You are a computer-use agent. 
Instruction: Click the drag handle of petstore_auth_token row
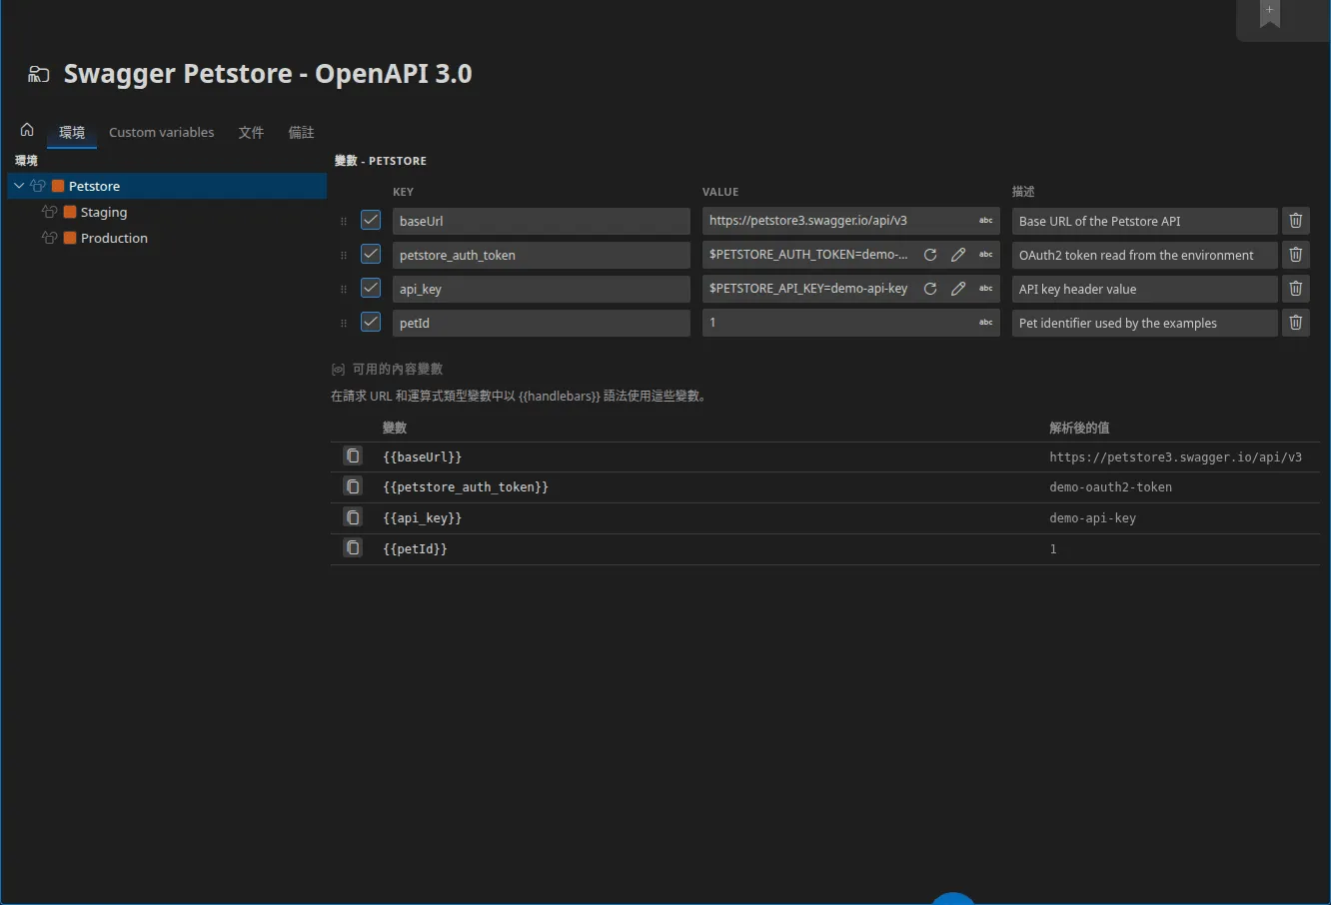tap(344, 256)
